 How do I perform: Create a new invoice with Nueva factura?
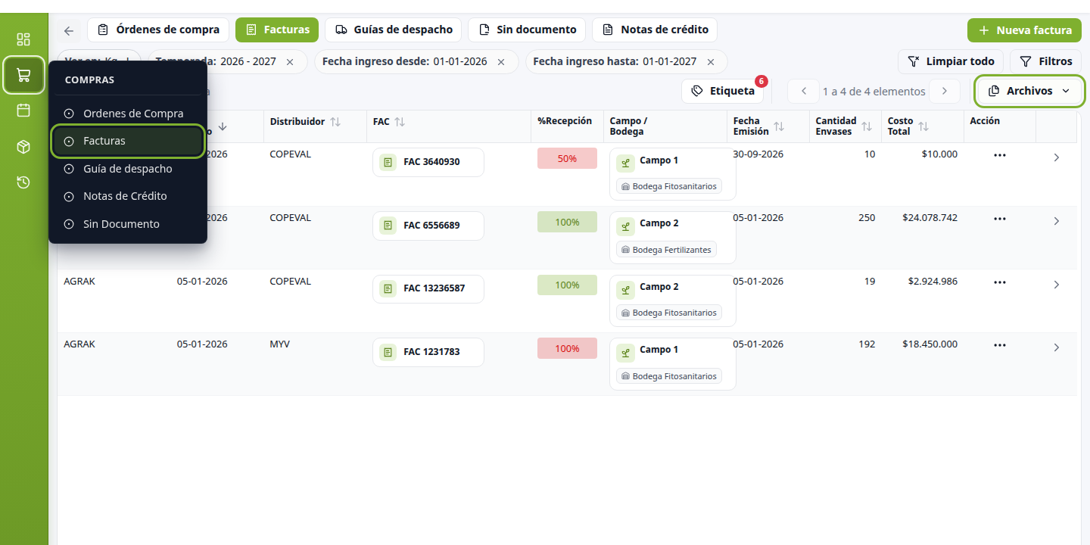(x=1024, y=30)
